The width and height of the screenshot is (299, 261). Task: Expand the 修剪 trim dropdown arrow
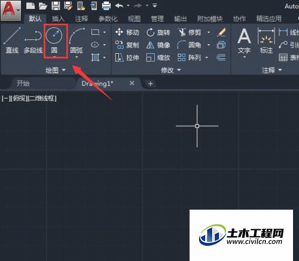(x=209, y=32)
